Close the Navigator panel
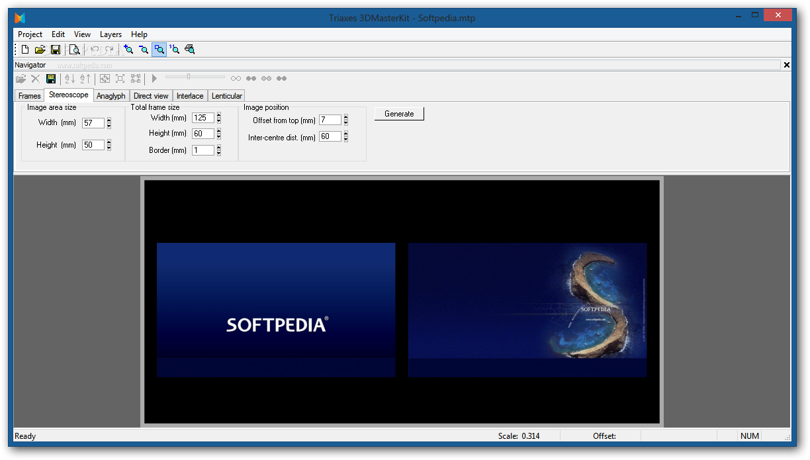The width and height of the screenshot is (810, 460). (x=787, y=65)
